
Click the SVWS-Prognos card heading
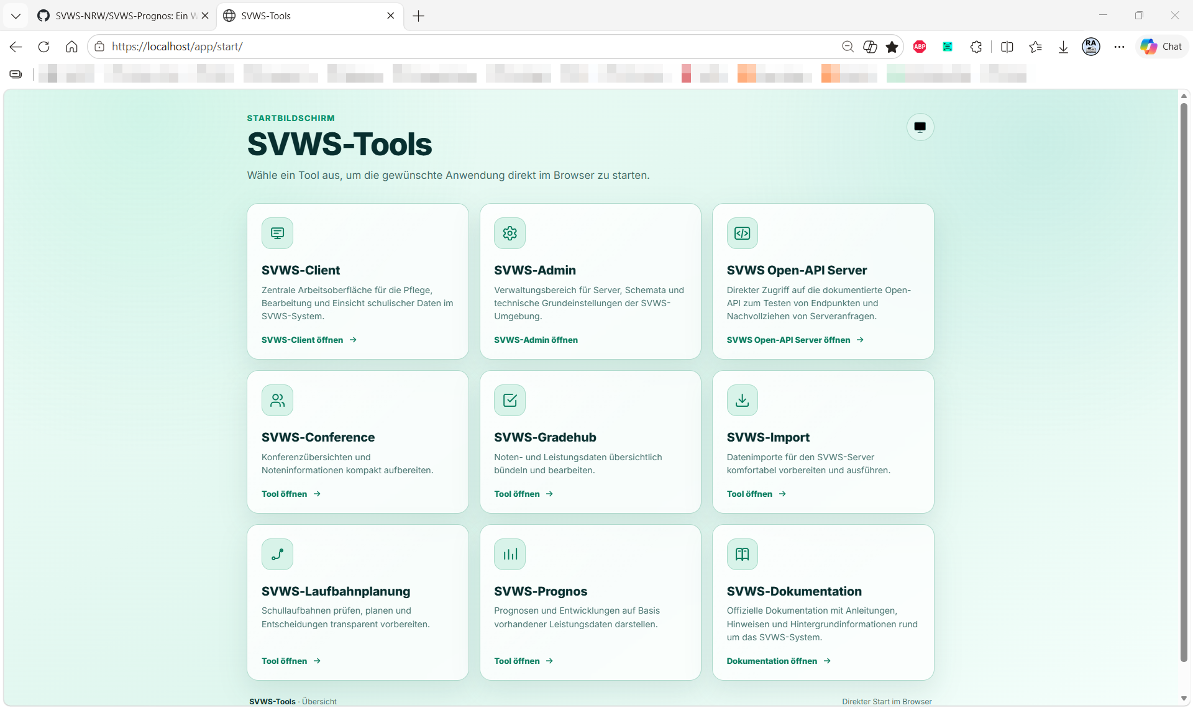(541, 591)
